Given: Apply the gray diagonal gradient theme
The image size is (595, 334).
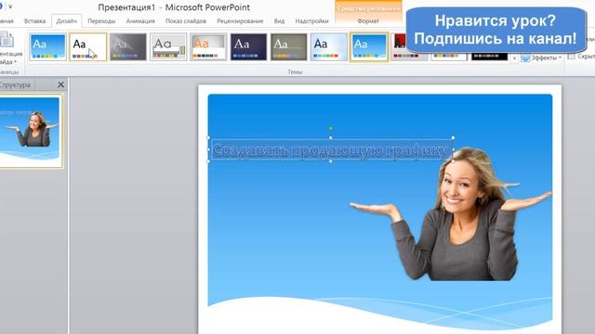Looking at the screenshot, I should (x=128, y=47).
